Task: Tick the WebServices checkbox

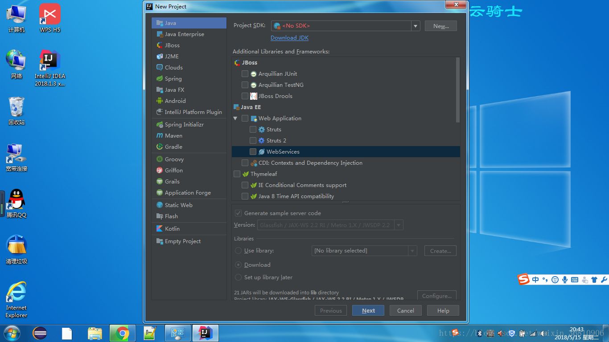Action: click(253, 152)
